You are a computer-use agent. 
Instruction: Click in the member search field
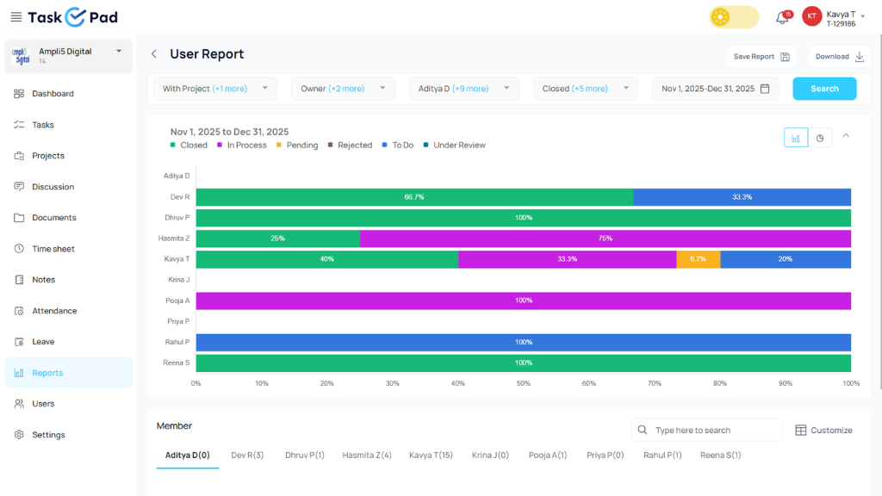(707, 431)
